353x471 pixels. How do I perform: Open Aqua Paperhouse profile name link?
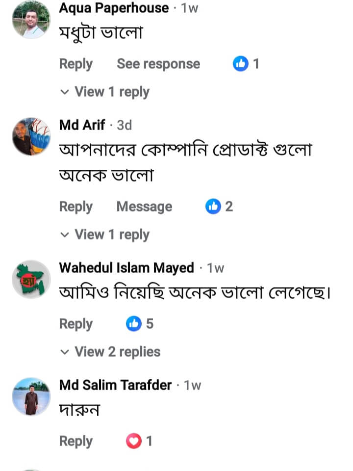(114, 8)
